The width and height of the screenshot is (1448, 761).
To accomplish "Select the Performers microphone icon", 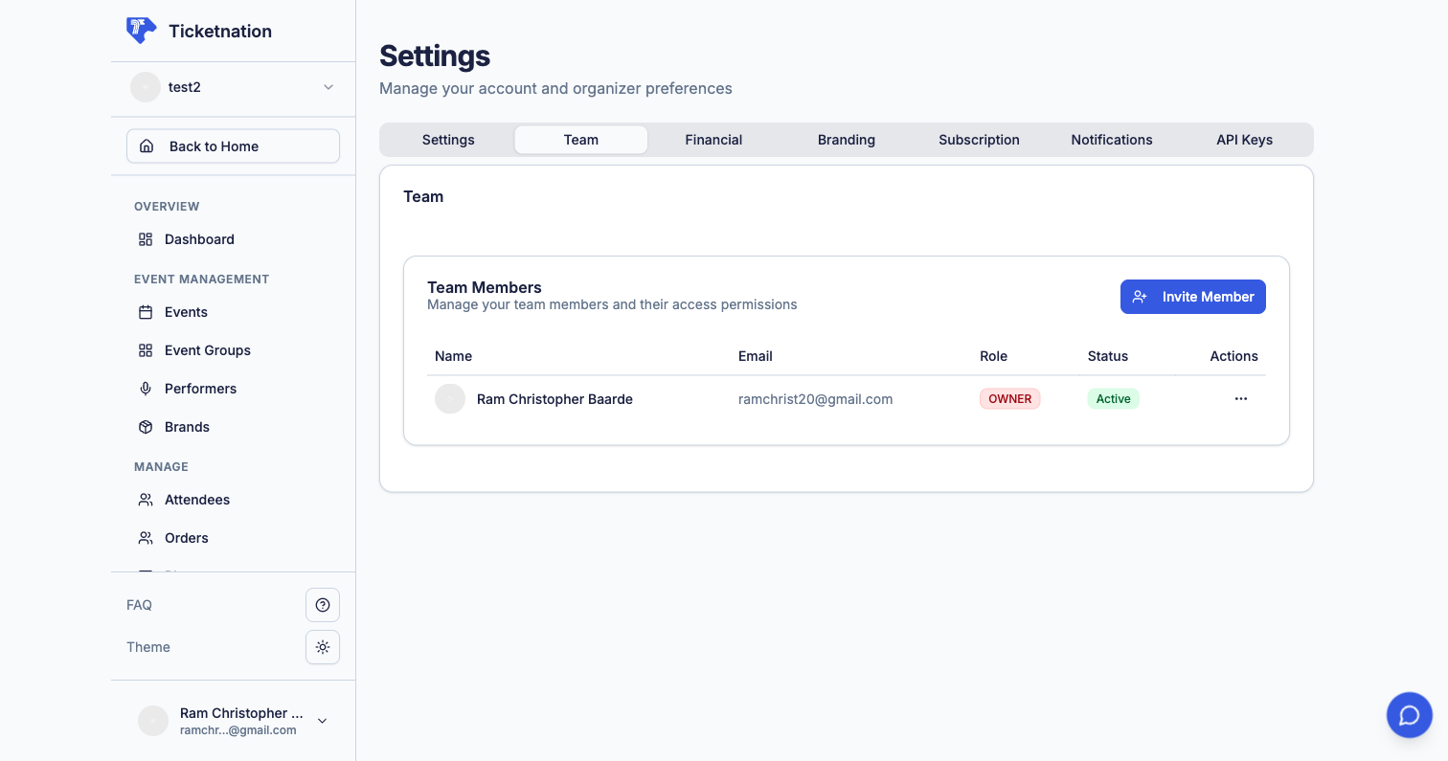I will 146,389.
